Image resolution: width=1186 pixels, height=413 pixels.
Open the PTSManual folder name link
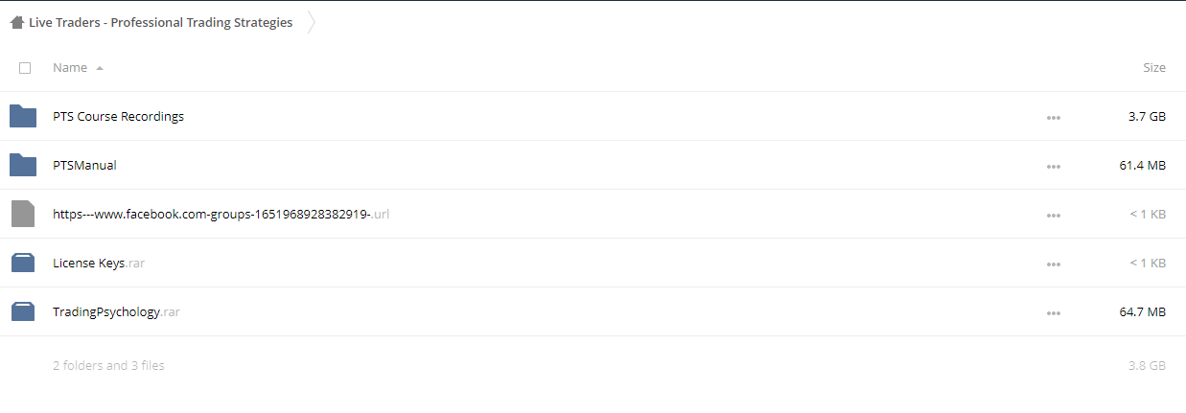[x=84, y=165]
